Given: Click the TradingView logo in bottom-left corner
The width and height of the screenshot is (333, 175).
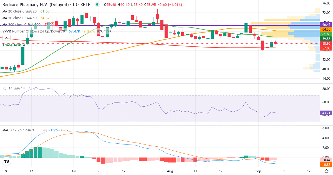Looking at the screenshot, I should tap(6, 161).
